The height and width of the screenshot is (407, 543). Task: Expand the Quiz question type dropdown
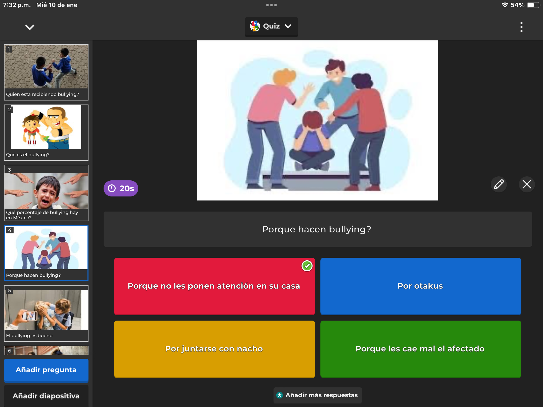point(288,26)
